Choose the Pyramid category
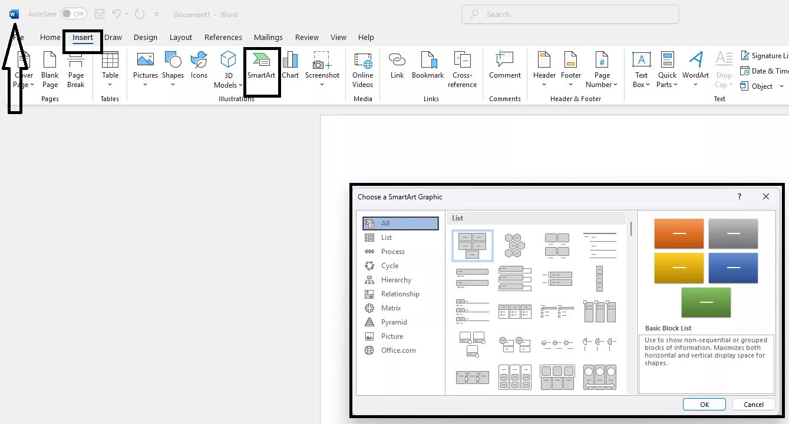Screen dimensions: 789x424 401,322
